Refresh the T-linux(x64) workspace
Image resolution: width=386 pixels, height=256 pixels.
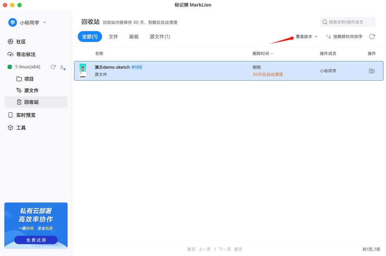[x=53, y=67]
